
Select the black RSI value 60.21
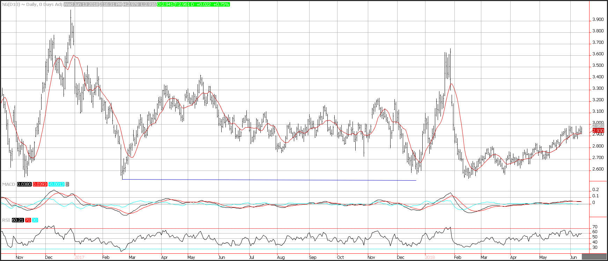click(x=18, y=220)
